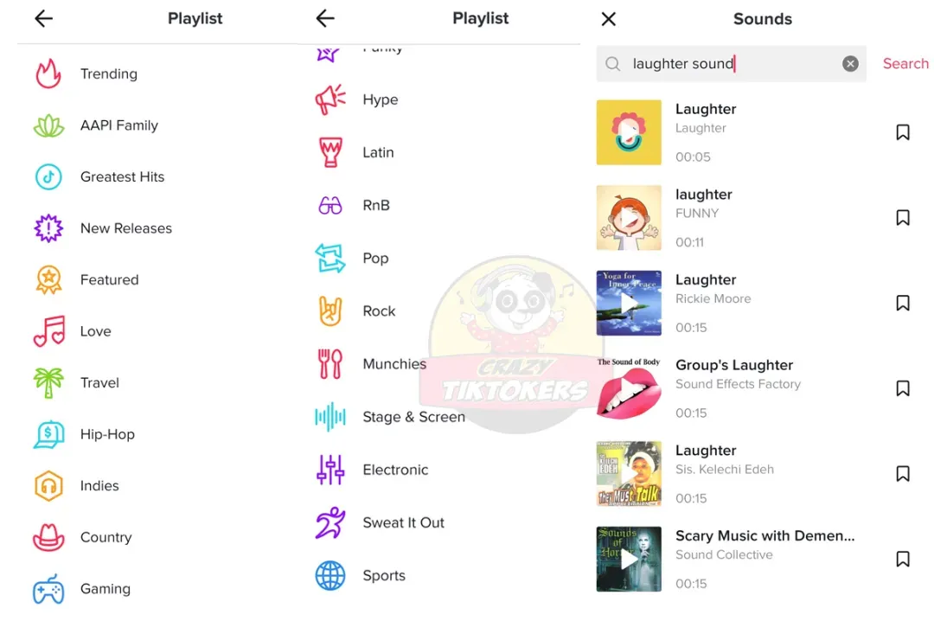Open the Trending playlist flame icon
Viewport: 934px width, 621px height.
[48, 74]
